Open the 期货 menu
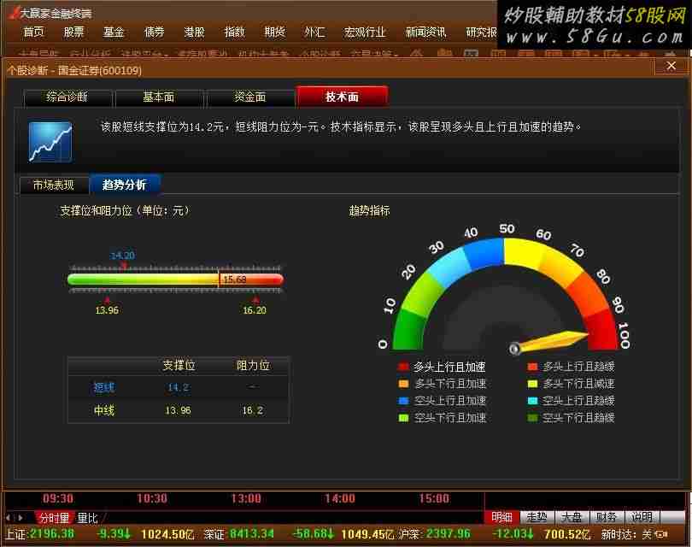This screenshot has width=692, height=547. (x=274, y=32)
